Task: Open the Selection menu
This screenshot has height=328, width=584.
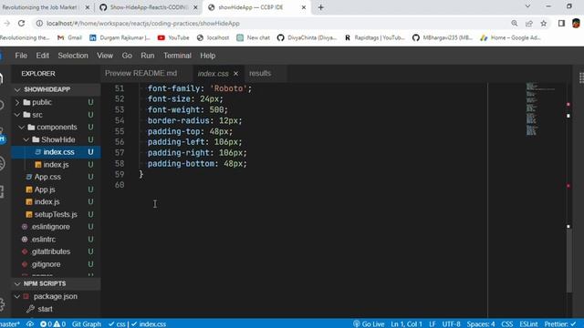Action: (x=73, y=56)
